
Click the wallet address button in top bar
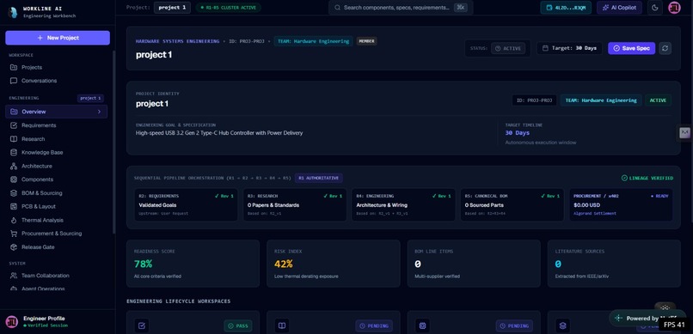point(566,8)
